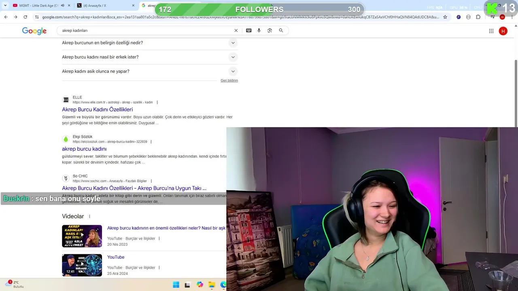Screen dimensions: 518x291
Task: Go to Google homepage via the logo
Action: tap(34, 31)
